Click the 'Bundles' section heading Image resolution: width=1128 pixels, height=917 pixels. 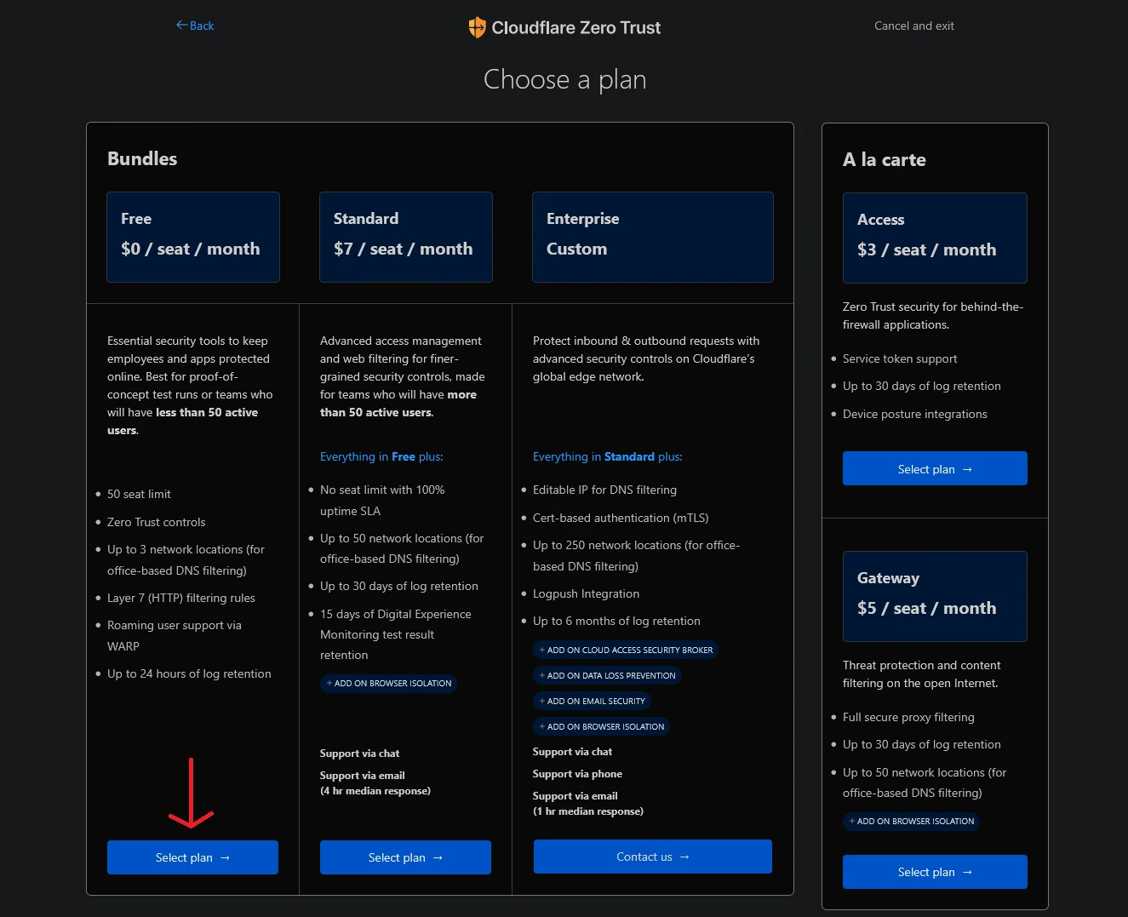[x=142, y=158]
